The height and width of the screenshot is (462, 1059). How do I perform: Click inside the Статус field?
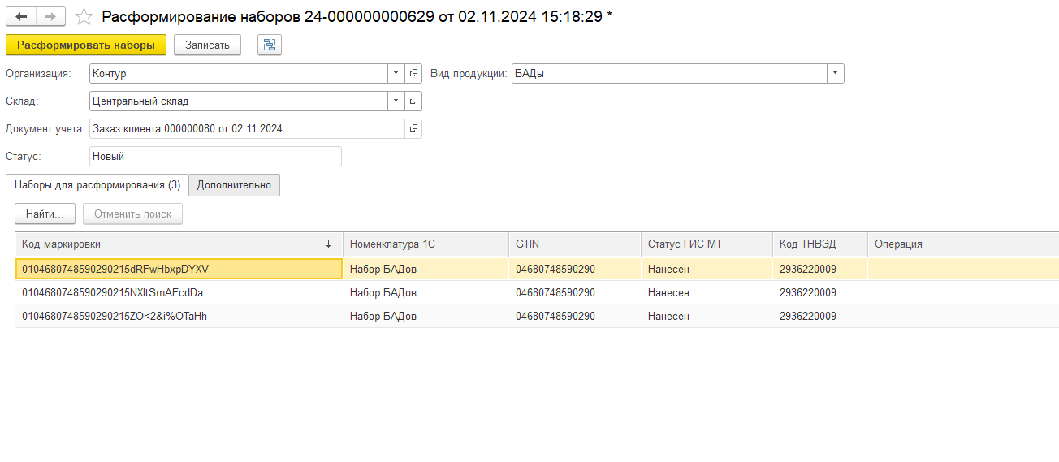215,156
